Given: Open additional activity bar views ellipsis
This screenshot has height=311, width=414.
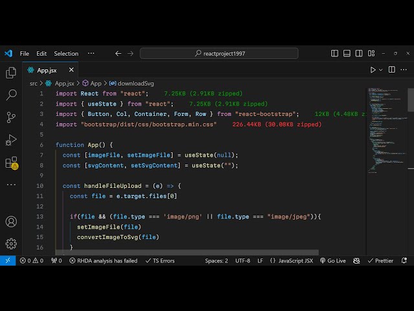Looking at the screenshot, I should pos(11,184).
